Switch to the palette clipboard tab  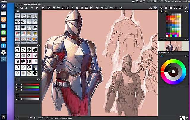pyautogui.click(x=161, y=11)
